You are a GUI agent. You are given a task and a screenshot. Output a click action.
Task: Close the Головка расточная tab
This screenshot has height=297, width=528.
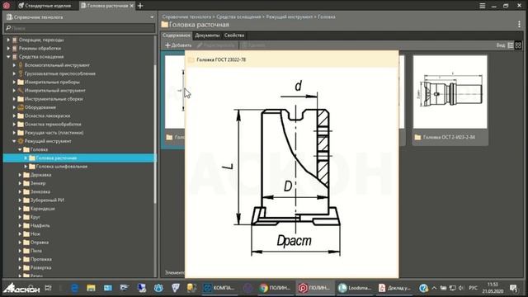[132, 6]
